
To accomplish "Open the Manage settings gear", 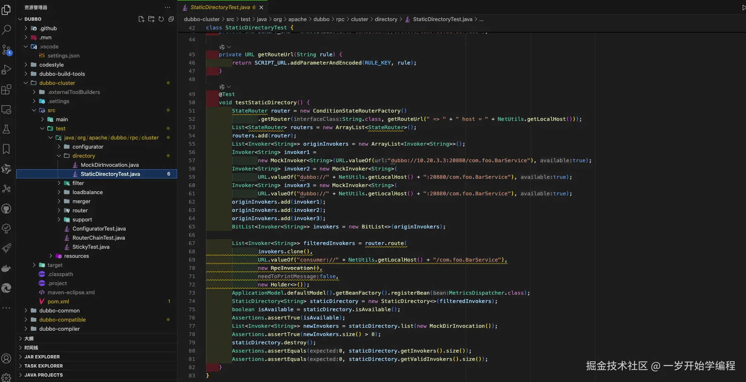I will click(x=6, y=377).
